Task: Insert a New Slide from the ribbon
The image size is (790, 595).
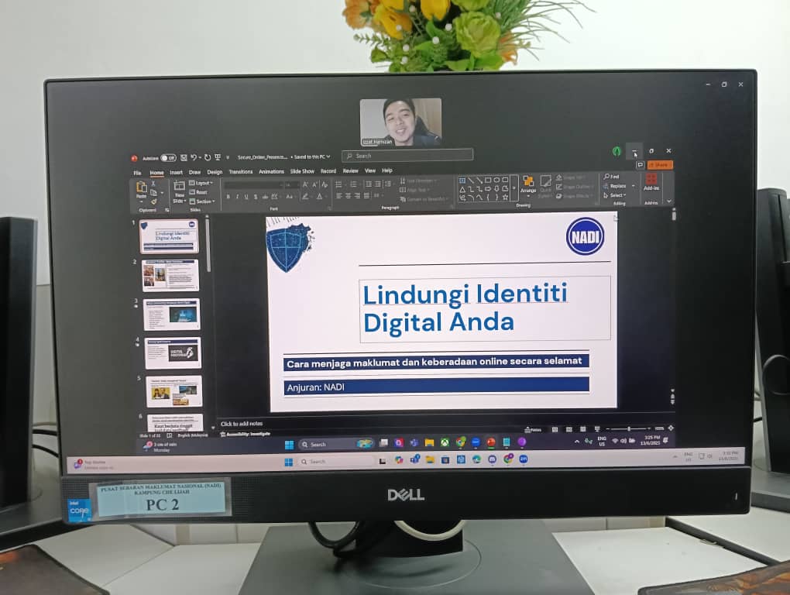Action: point(179,192)
